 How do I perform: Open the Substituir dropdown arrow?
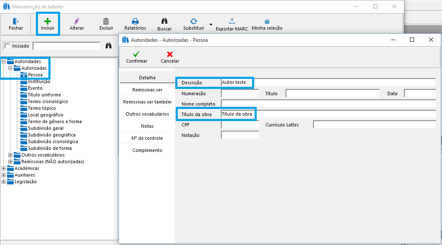[x=211, y=25]
